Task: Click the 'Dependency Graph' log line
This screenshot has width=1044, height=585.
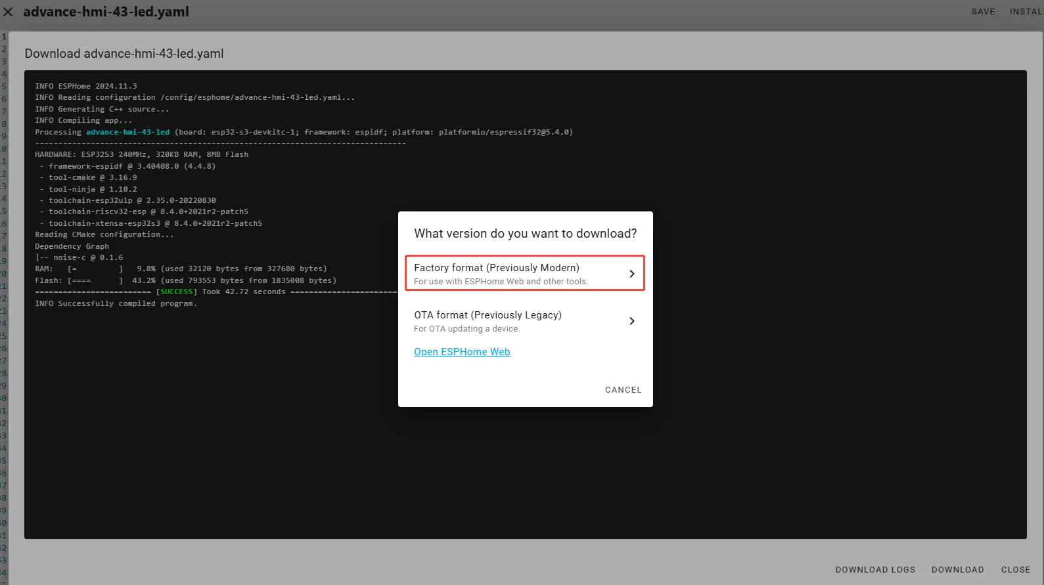Action: (72, 246)
